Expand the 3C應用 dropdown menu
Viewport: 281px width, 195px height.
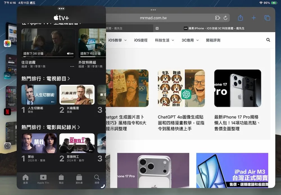(x=190, y=40)
